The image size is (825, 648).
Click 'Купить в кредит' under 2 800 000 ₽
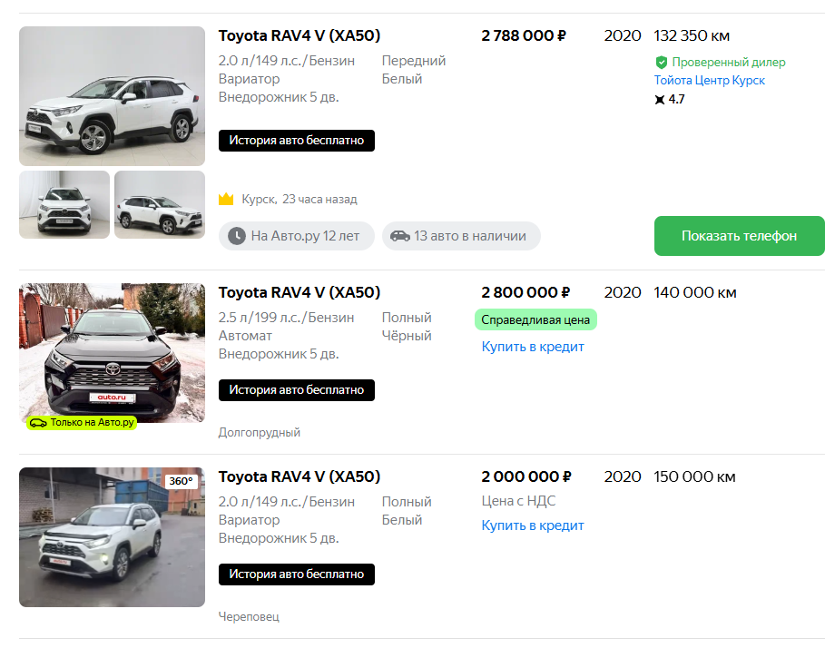point(533,347)
